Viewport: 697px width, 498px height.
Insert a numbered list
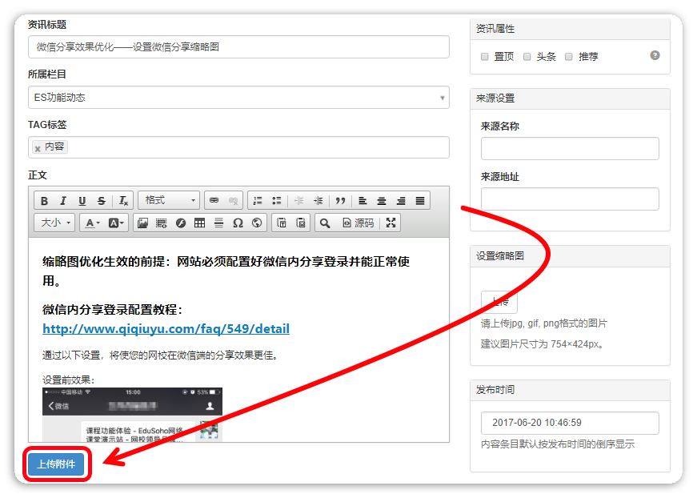pyautogui.click(x=258, y=201)
